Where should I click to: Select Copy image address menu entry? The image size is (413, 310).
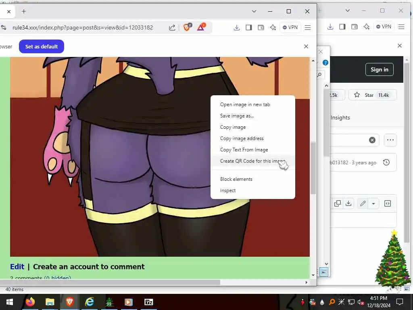(x=242, y=138)
